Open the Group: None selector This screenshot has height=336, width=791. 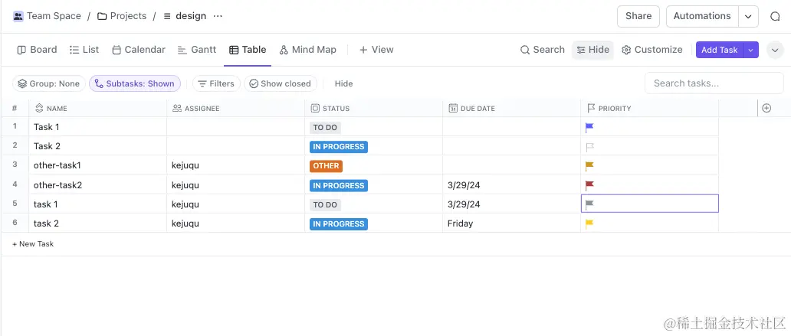49,83
